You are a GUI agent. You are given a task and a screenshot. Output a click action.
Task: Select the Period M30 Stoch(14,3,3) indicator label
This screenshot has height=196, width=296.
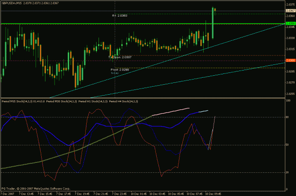(x=62, y=101)
